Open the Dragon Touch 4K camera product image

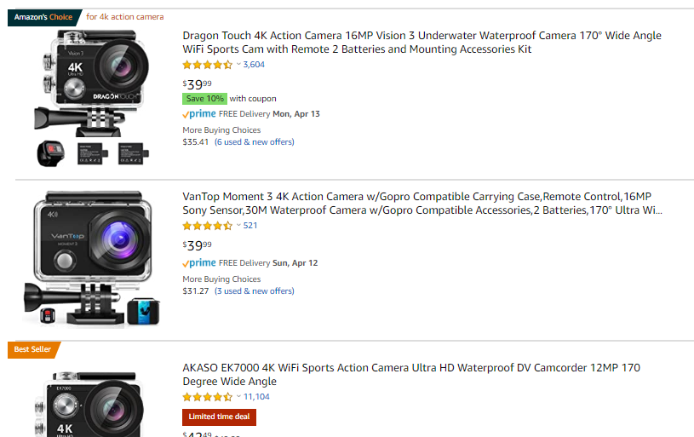(x=92, y=98)
